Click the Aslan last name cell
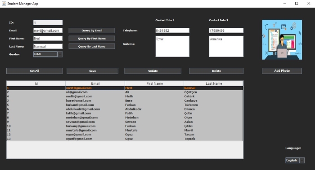The image size is (315, 170). (213, 122)
